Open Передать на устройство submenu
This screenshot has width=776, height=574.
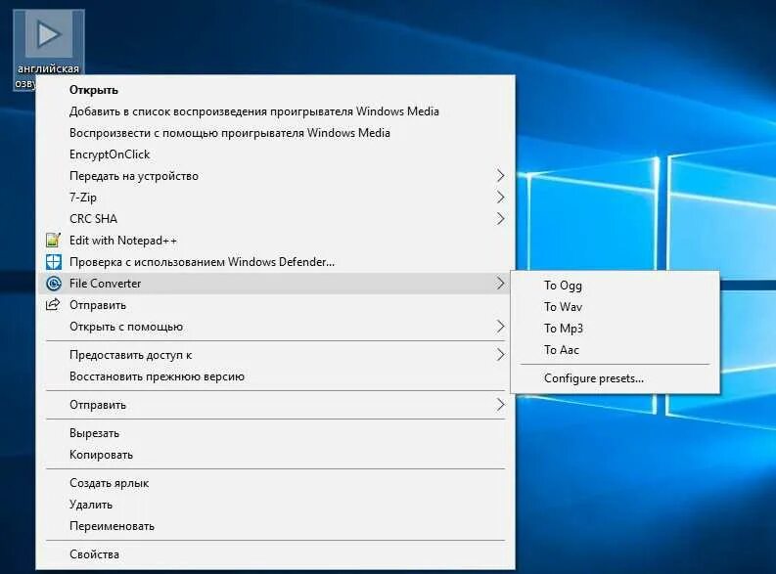[276, 175]
